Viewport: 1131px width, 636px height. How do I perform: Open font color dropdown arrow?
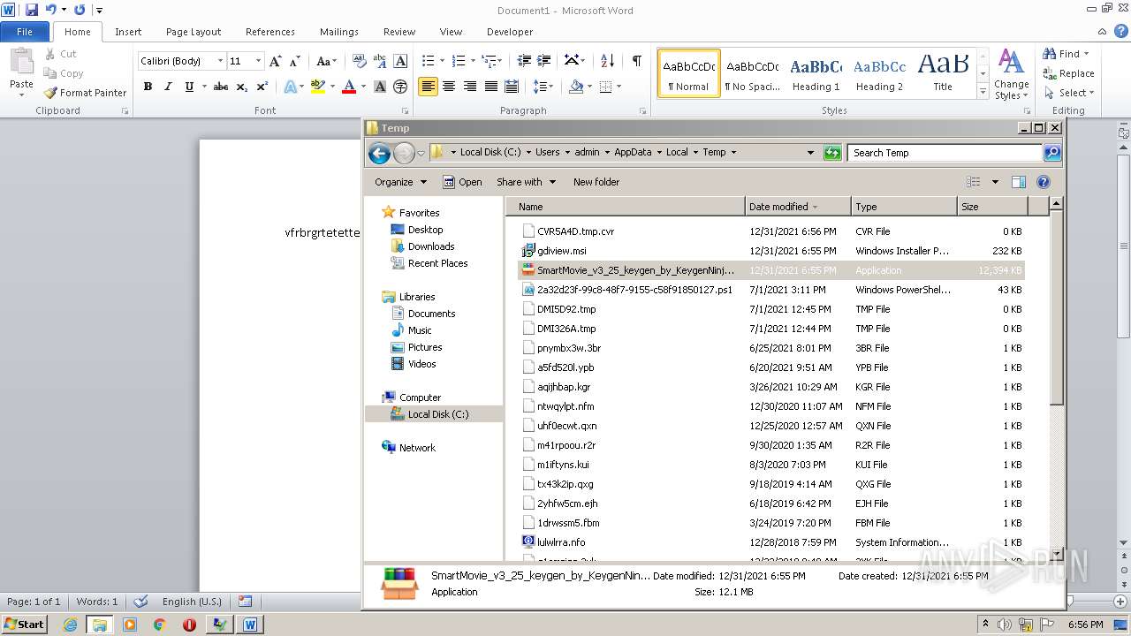[x=362, y=87]
